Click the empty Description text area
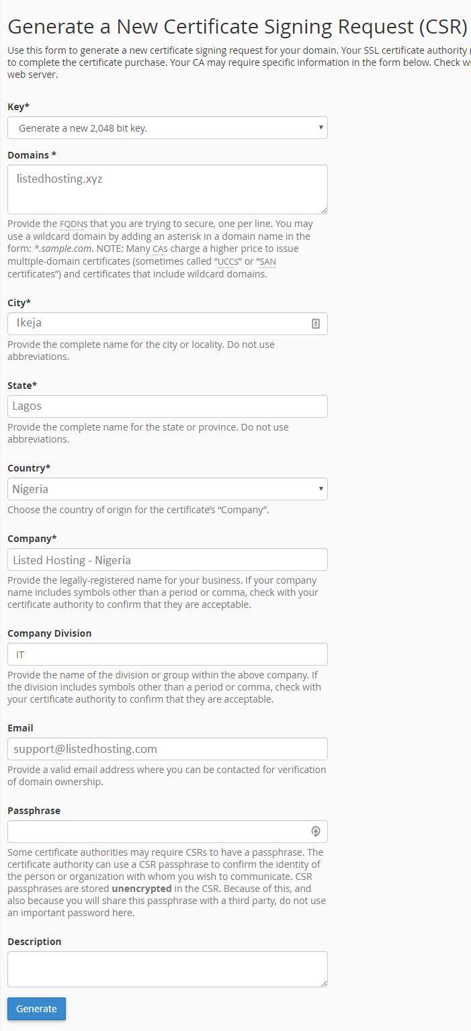 click(167, 969)
